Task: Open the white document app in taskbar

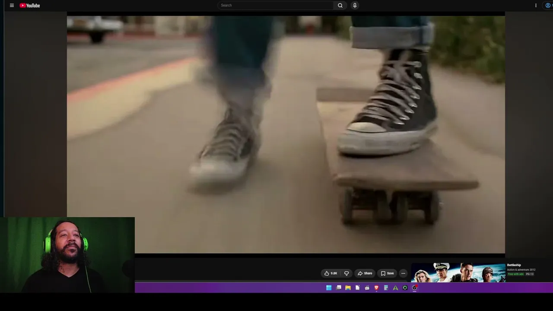Action: [357, 288]
